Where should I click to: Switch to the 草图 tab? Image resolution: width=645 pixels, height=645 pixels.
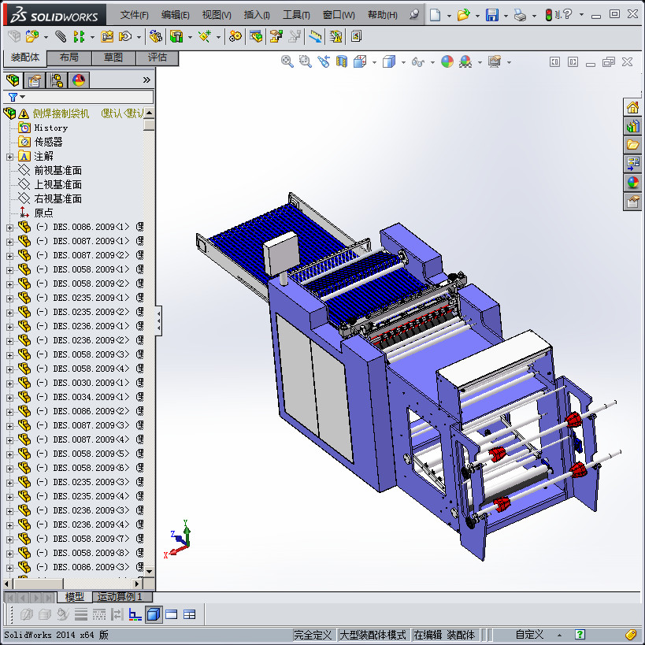[113, 57]
